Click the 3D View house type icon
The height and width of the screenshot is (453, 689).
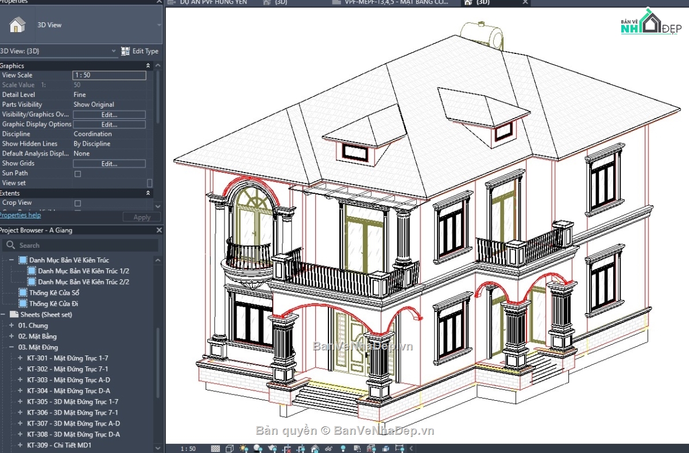click(17, 25)
